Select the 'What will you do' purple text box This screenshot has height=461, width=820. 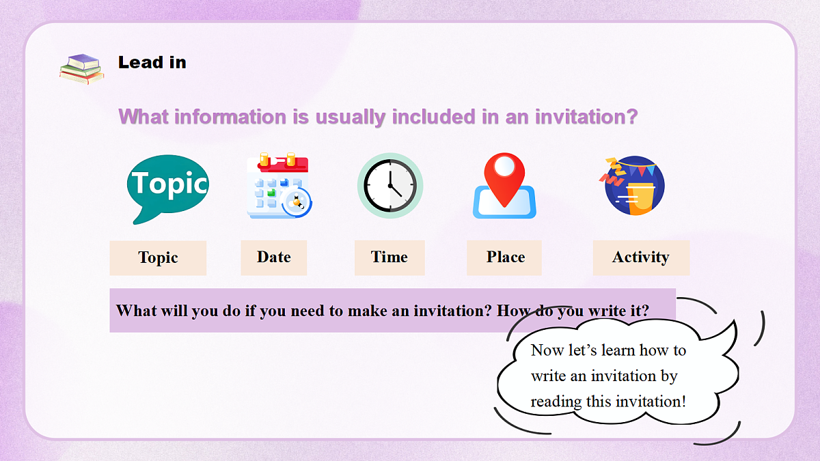click(x=392, y=310)
